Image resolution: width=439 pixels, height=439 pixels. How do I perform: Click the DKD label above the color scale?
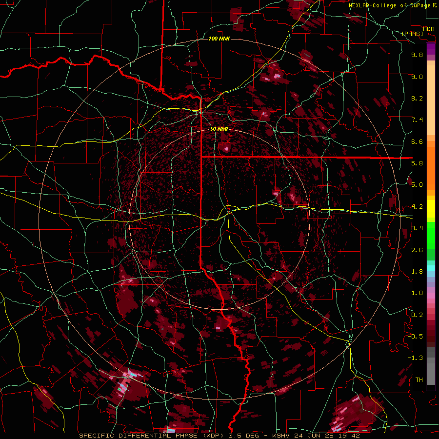coord(429,29)
